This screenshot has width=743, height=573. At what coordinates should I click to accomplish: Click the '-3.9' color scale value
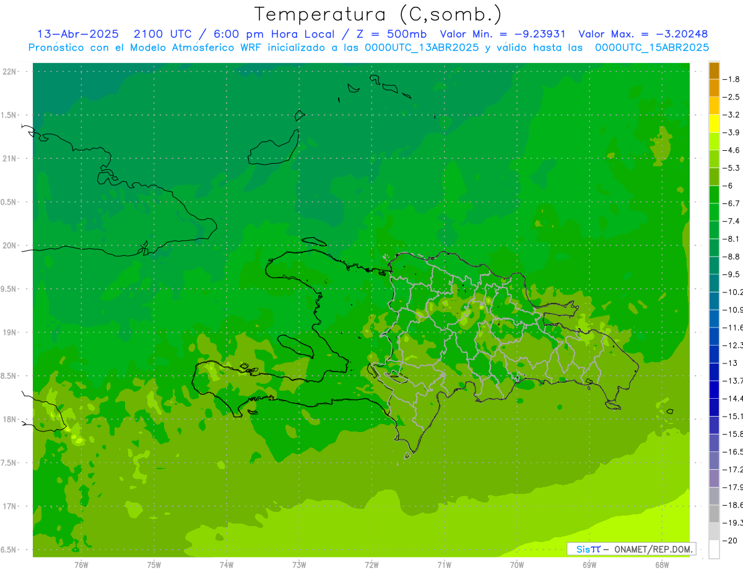[732, 132]
